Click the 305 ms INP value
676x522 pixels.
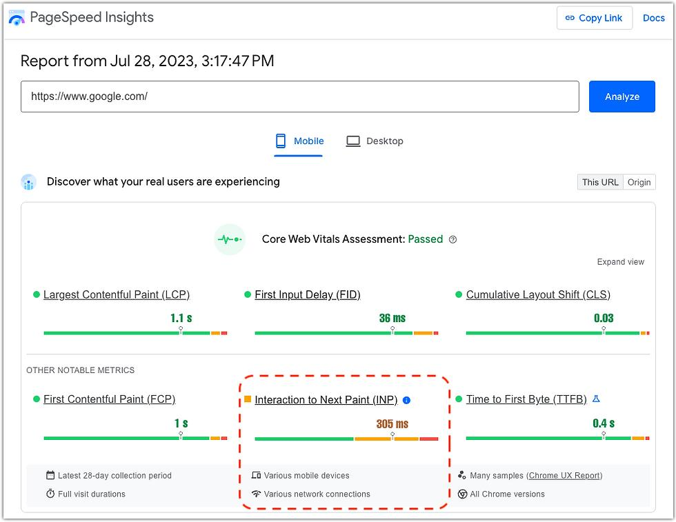pos(392,423)
